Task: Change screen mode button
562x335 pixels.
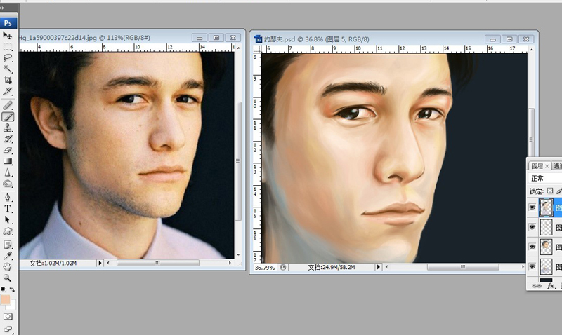Action: 8,329
